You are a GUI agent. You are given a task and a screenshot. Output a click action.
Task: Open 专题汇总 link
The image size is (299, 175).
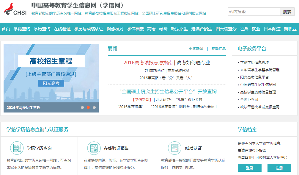tap(218, 49)
